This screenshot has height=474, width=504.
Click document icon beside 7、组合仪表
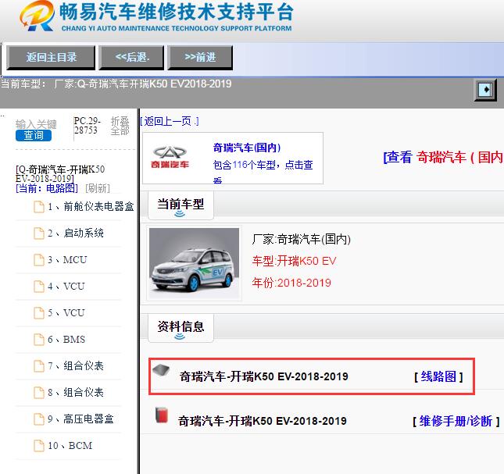[x=39, y=365]
